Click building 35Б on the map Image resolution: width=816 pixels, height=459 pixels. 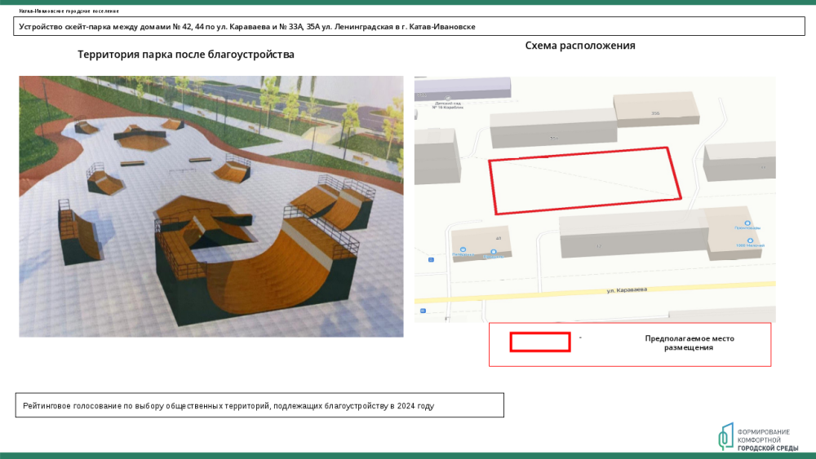click(656, 109)
